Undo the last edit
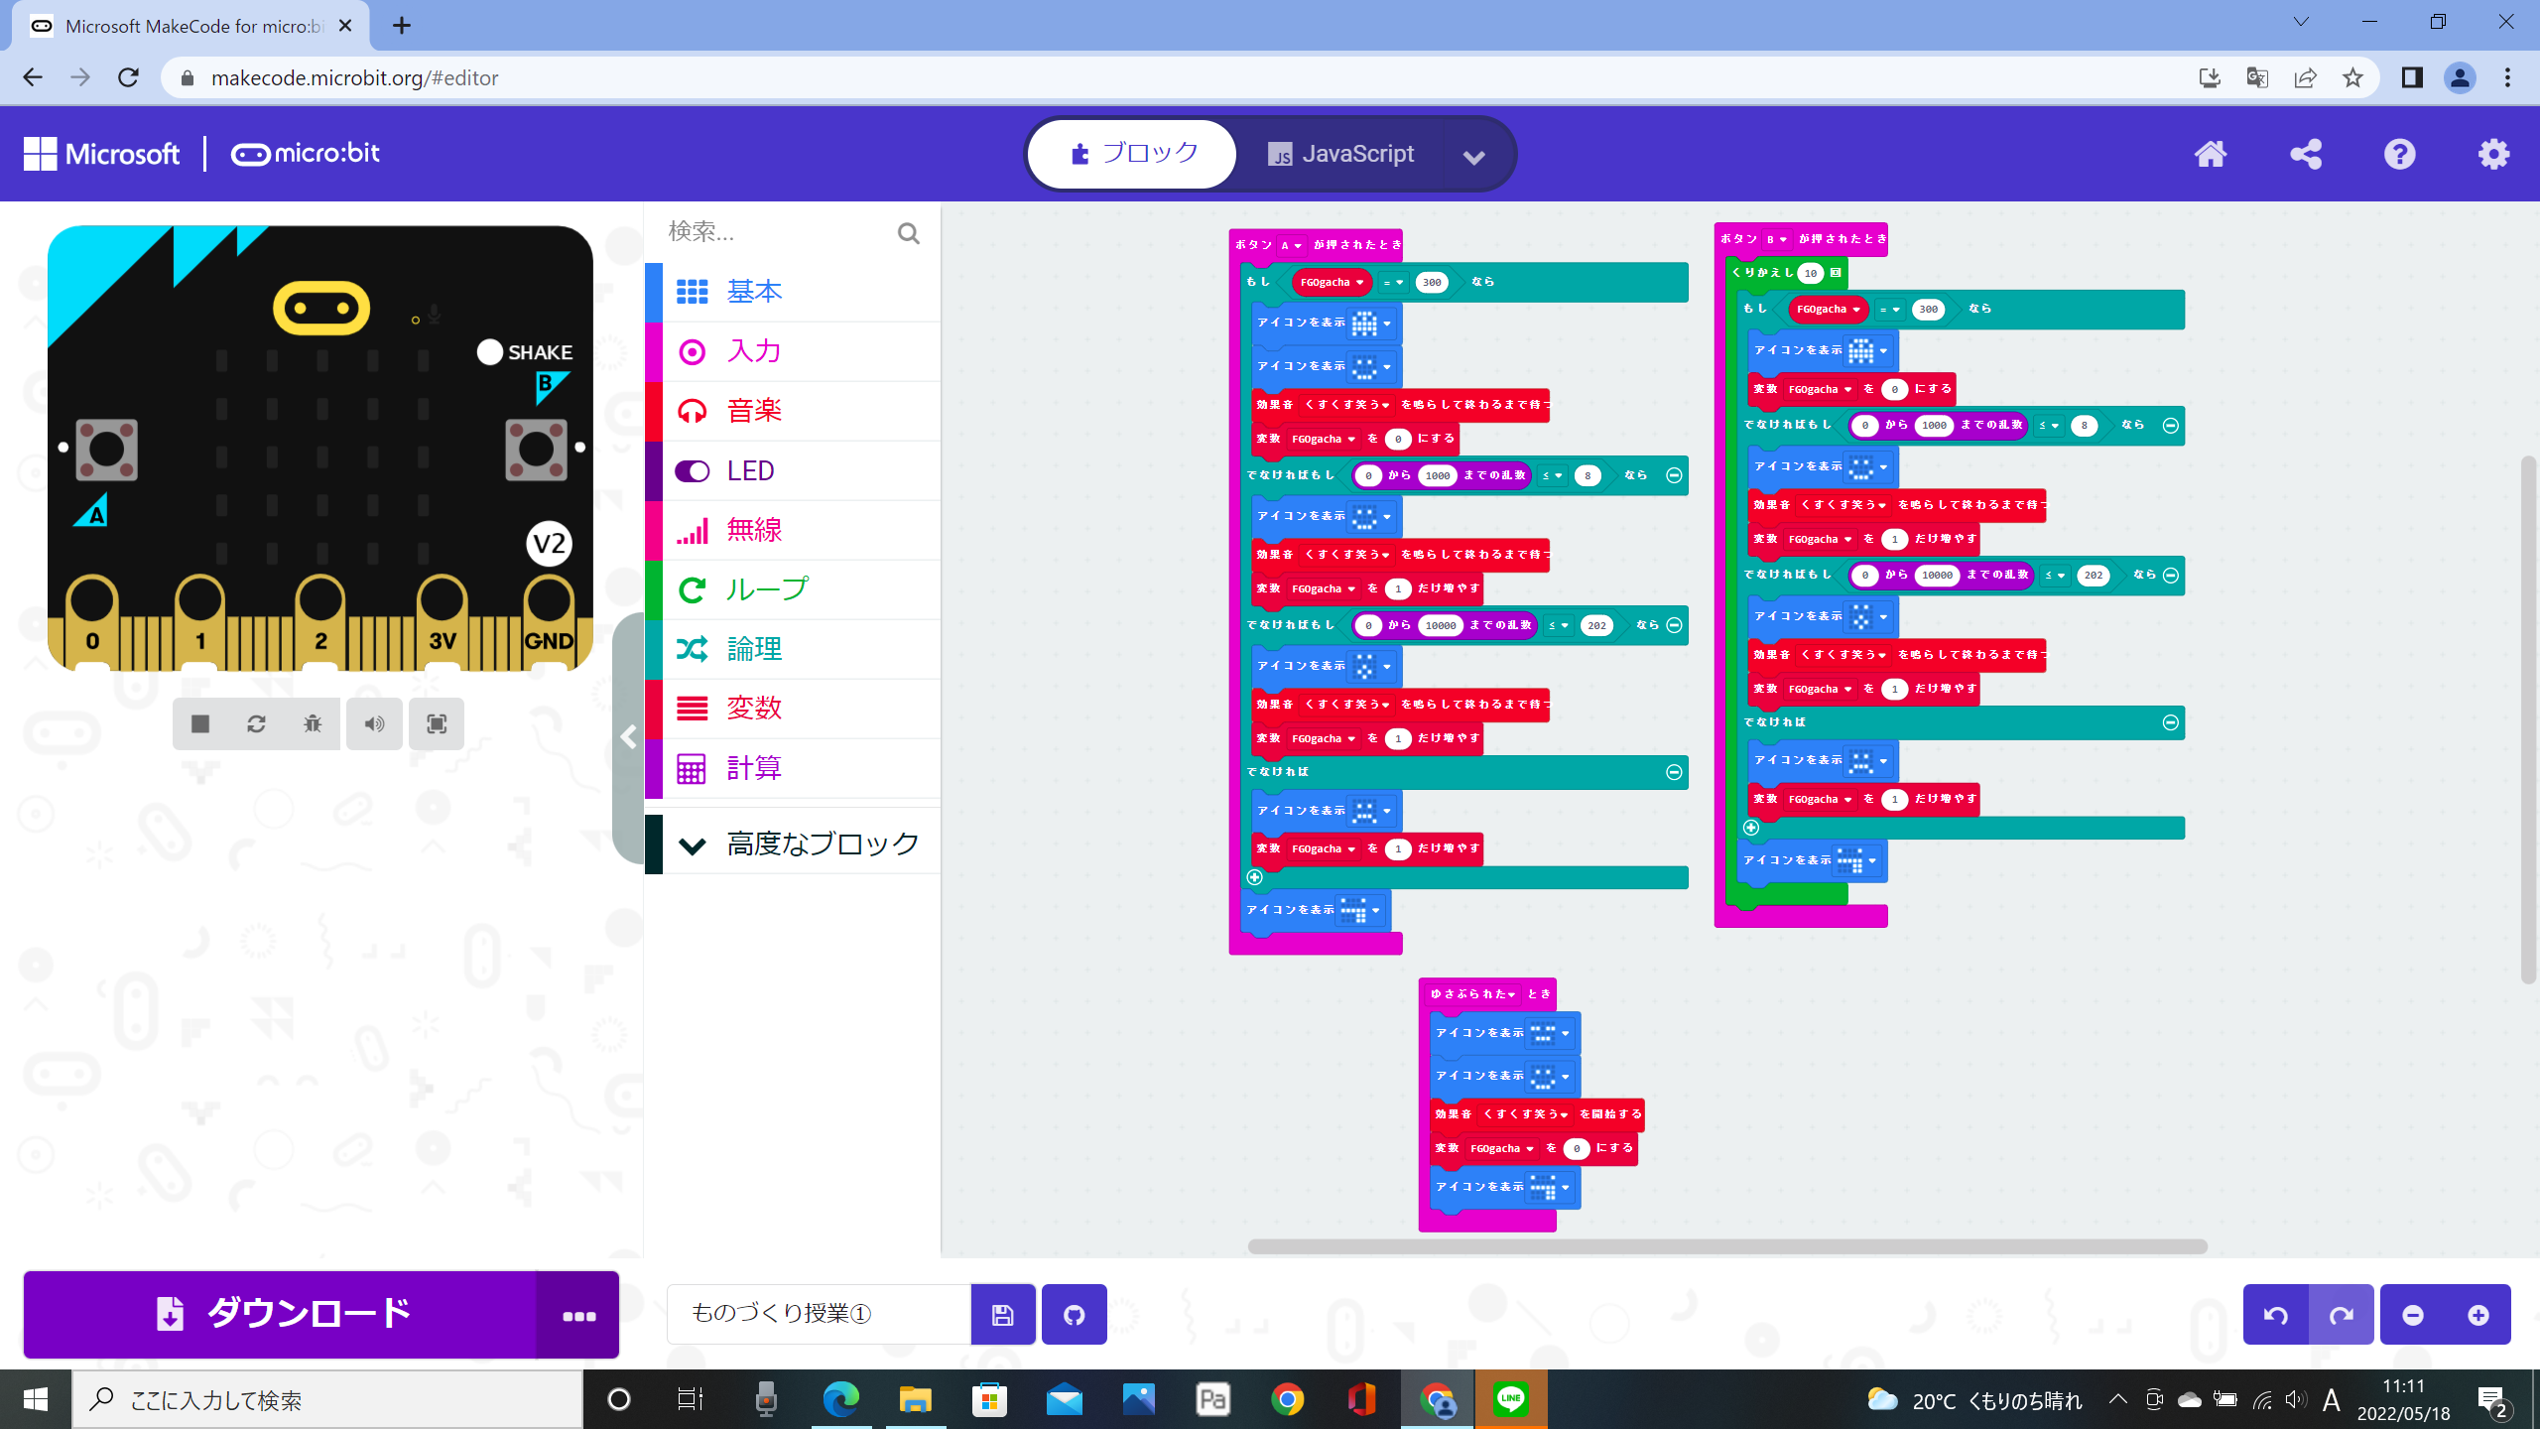This screenshot has width=2540, height=1429. (x=2276, y=1315)
